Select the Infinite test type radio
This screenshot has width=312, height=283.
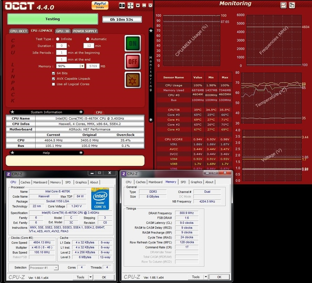pyautogui.click(x=58, y=39)
